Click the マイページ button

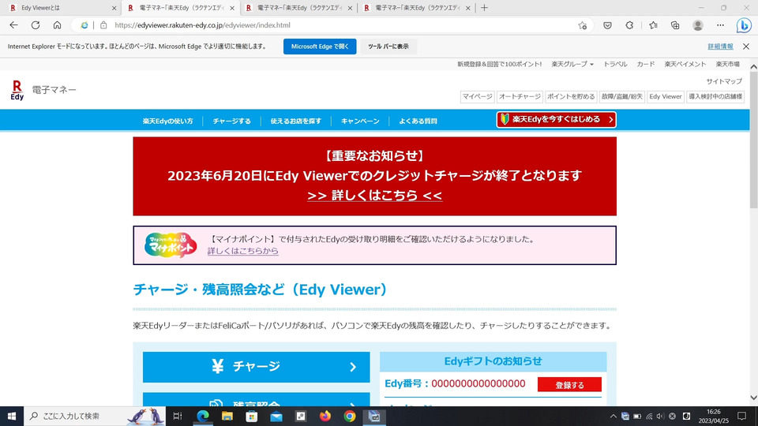[477, 96]
